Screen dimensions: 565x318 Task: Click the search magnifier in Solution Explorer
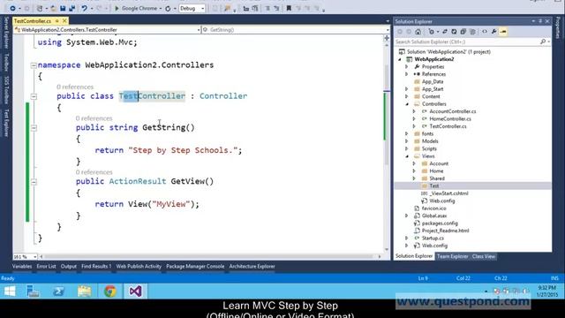click(x=543, y=42)
